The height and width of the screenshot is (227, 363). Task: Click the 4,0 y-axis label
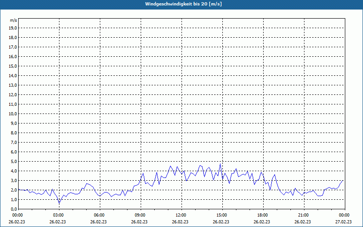[14, 171]
